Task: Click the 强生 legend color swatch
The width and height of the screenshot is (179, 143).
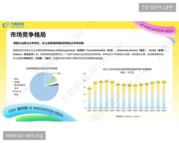Action: [x=13, y=79]
